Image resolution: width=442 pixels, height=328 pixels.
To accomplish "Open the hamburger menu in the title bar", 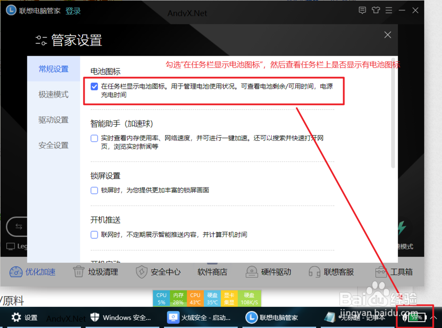I will (x=389, y=10).
